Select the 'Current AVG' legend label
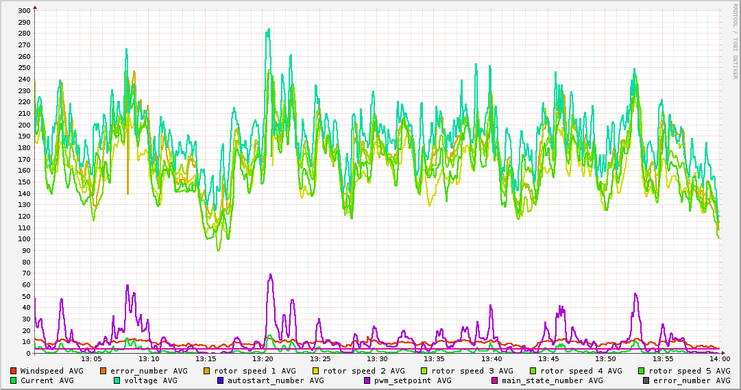This screenshot has width=741, height=390. click(47, 380)
